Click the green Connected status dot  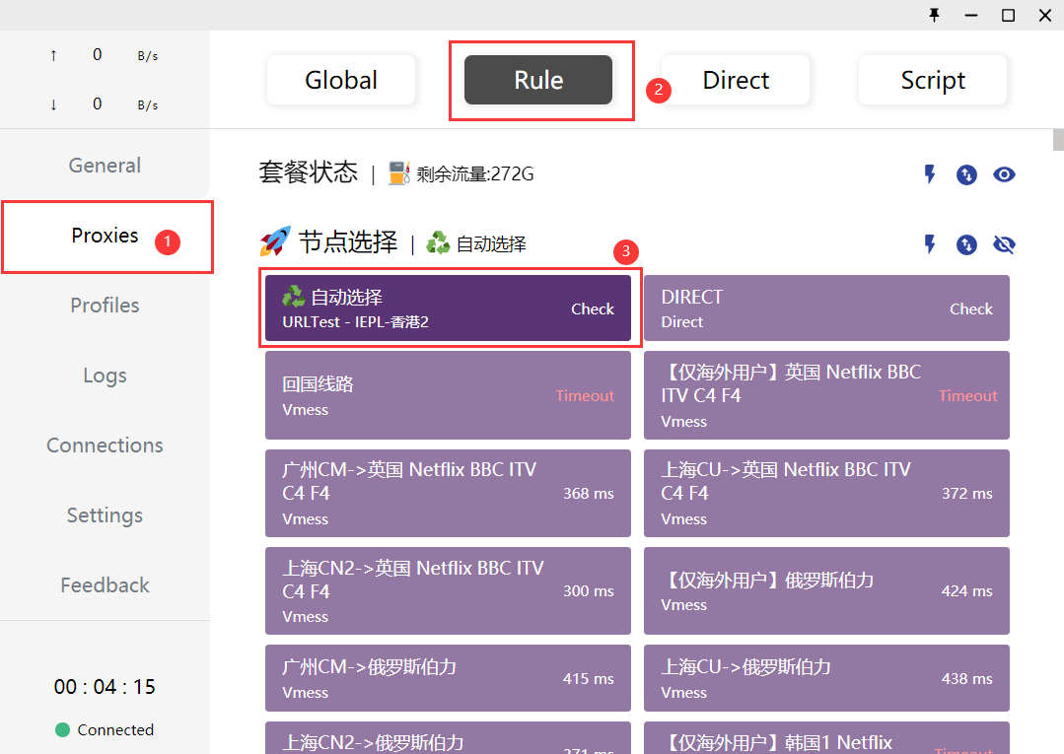pyautogui.click(x=62, y=730)
